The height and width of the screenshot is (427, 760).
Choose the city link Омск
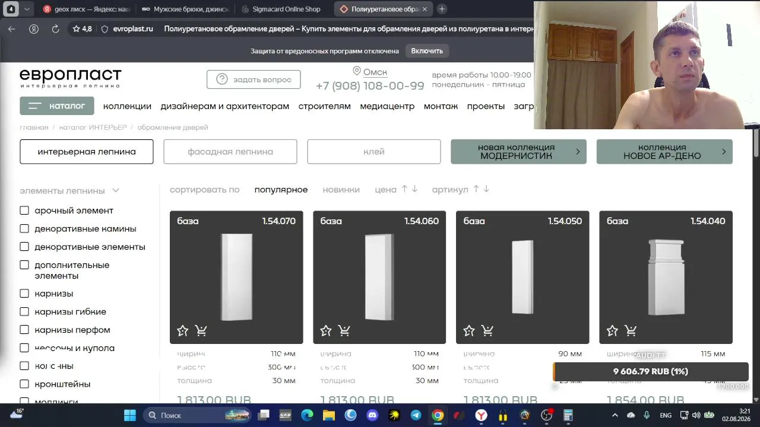(x=375, y=72)
